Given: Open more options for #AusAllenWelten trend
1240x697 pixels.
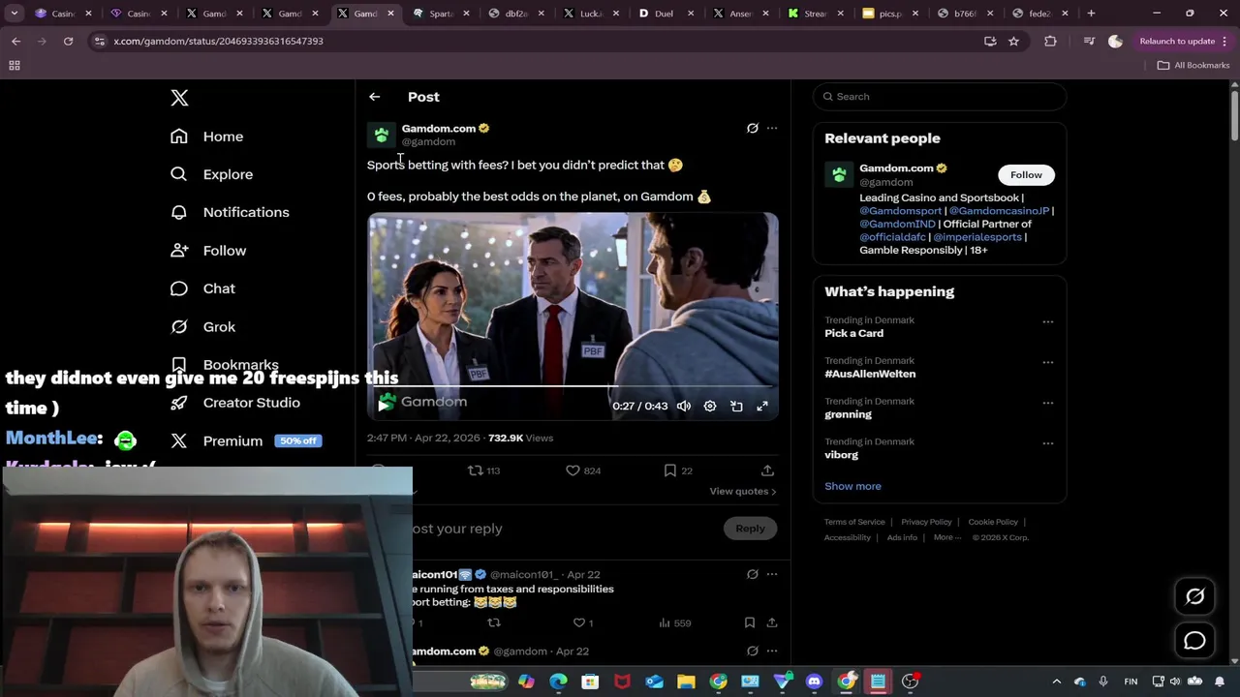Looking at the screenshot, I should pyautogui.click(x=1047, y=362).
